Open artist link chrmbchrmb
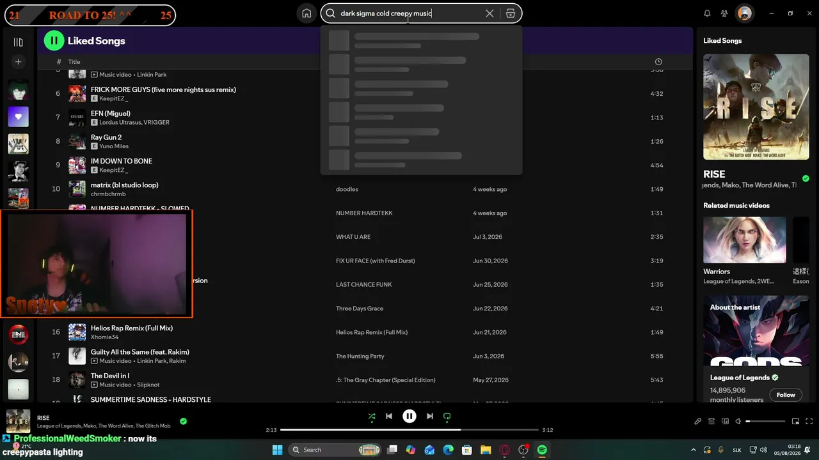The height and width of the screenshot is (460, 819). coord(108,194)
